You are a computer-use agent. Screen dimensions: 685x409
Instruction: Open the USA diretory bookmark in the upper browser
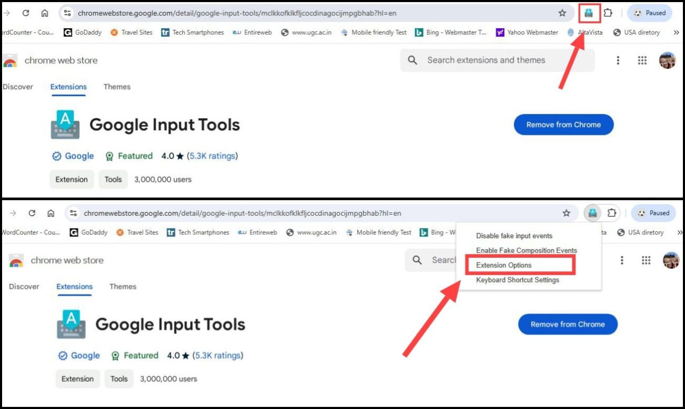(637, 32)
